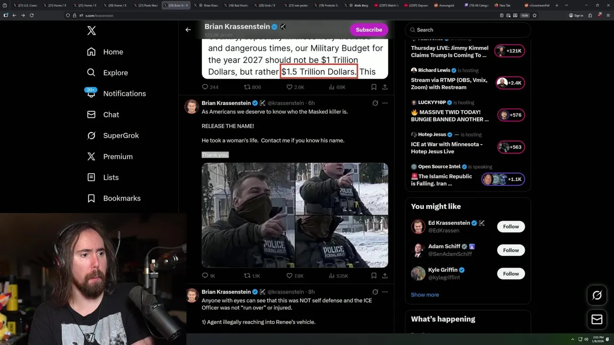Open Ed Krassenstein's profile avatar
This screenshot has width=614, height=345.
click(418, 227)
